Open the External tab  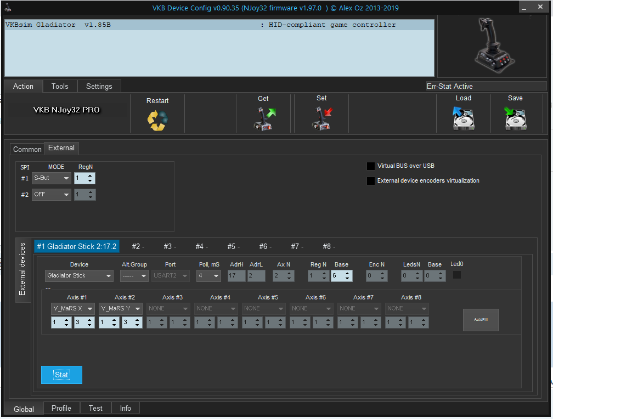pos(61,148)
